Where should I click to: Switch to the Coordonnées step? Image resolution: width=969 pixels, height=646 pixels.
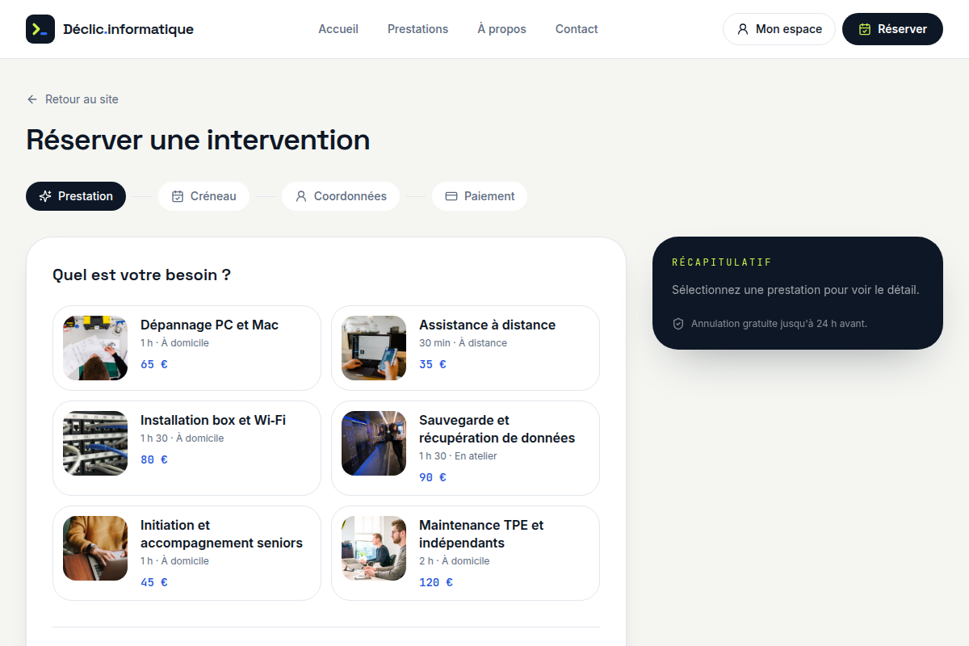[341, 196]
